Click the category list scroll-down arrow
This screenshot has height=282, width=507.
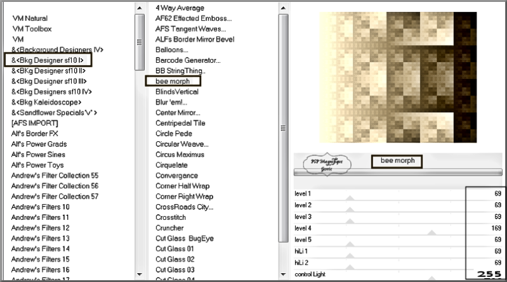pyautogui.click(x=140, y=274)
